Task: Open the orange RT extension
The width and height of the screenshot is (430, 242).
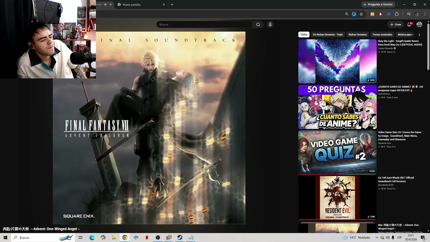Action: [x=373, y=14]
